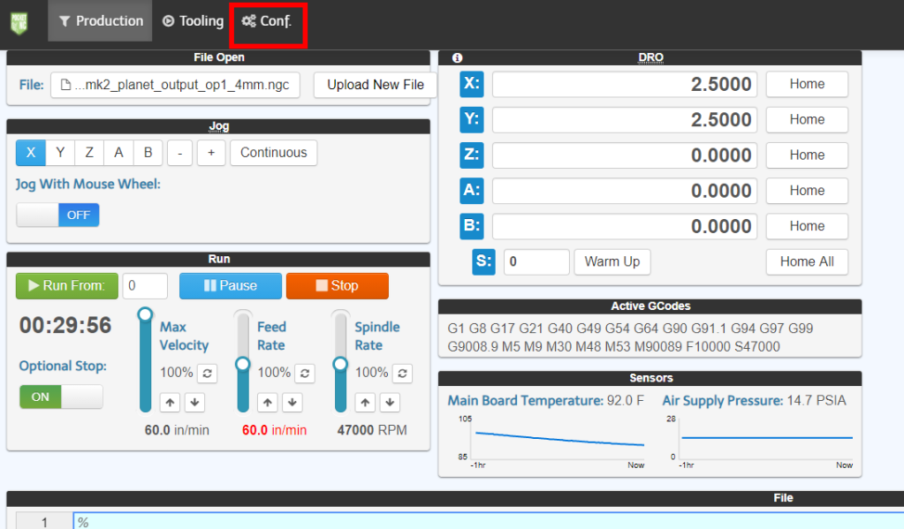Select the Z axis for jogging
This screenshot has height=529, width=904.
(89, 153)
